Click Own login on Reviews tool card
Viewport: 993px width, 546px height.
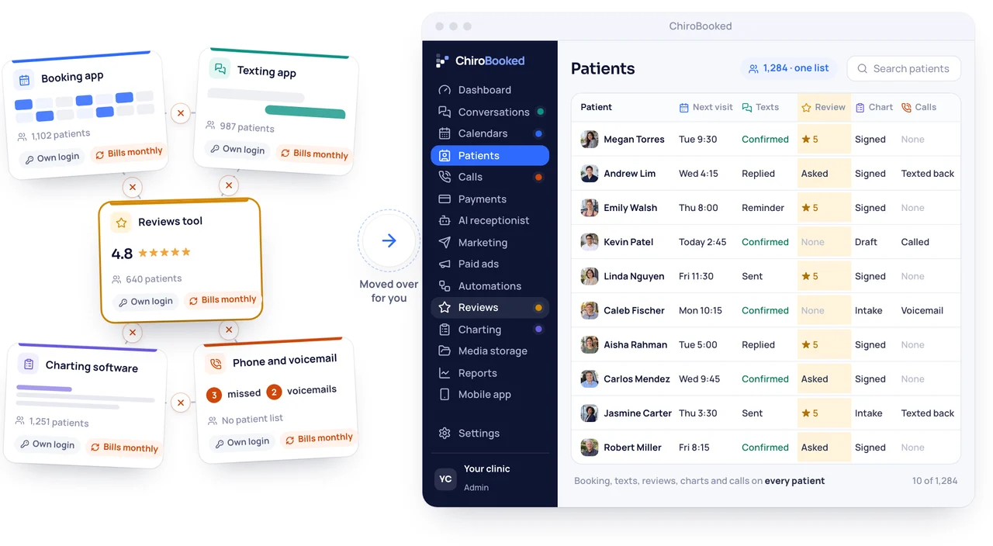click(x=146, y=302)
